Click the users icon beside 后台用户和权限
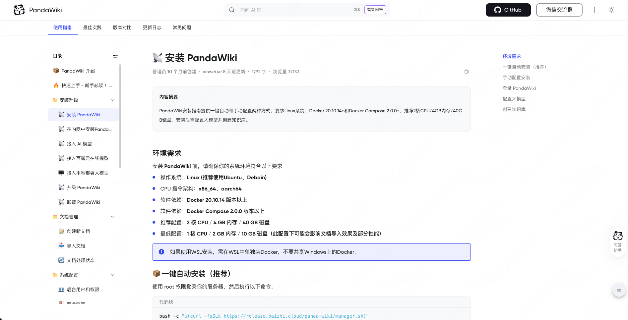 pyautogui.click(x=61, y=290)
